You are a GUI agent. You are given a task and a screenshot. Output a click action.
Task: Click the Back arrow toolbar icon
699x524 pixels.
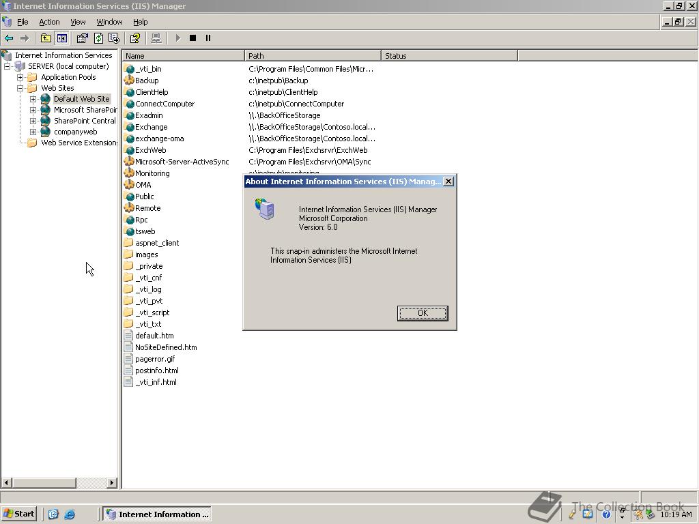click(x=9, y=38)
